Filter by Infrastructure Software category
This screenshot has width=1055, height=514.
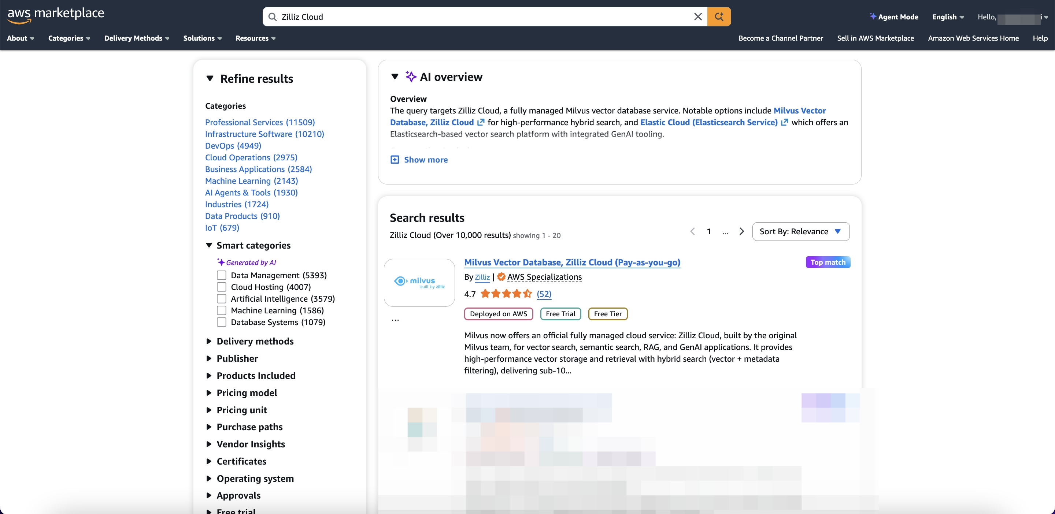tap(264, 134)
